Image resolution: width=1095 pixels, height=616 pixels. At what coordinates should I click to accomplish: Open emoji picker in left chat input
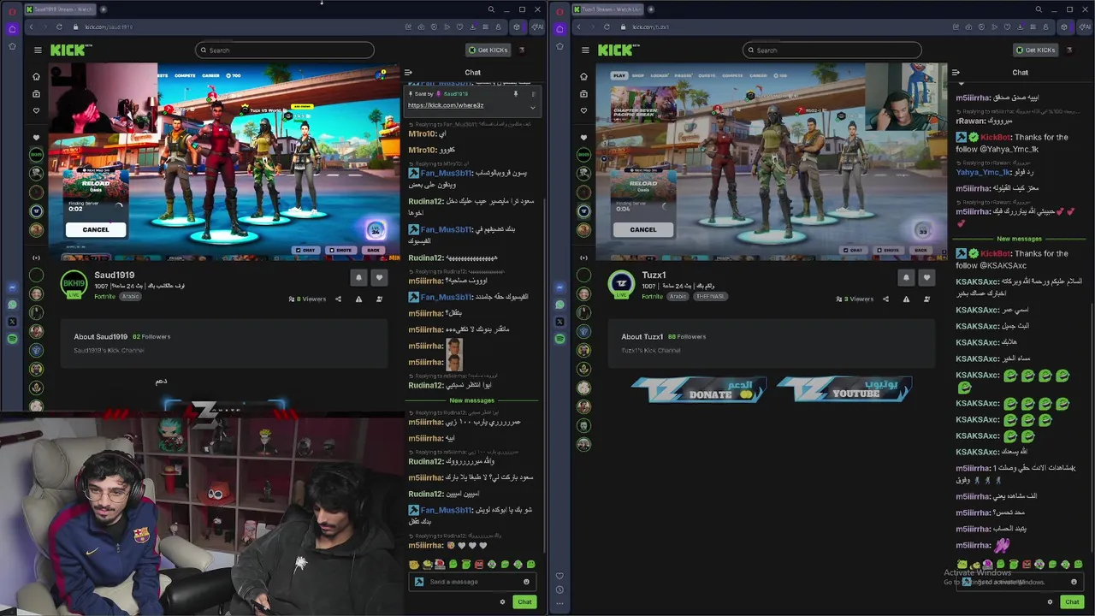coord(526,582)
